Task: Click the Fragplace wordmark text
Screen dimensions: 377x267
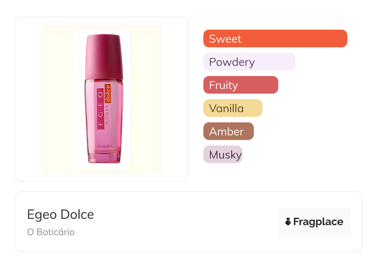Action: (318, 222)
